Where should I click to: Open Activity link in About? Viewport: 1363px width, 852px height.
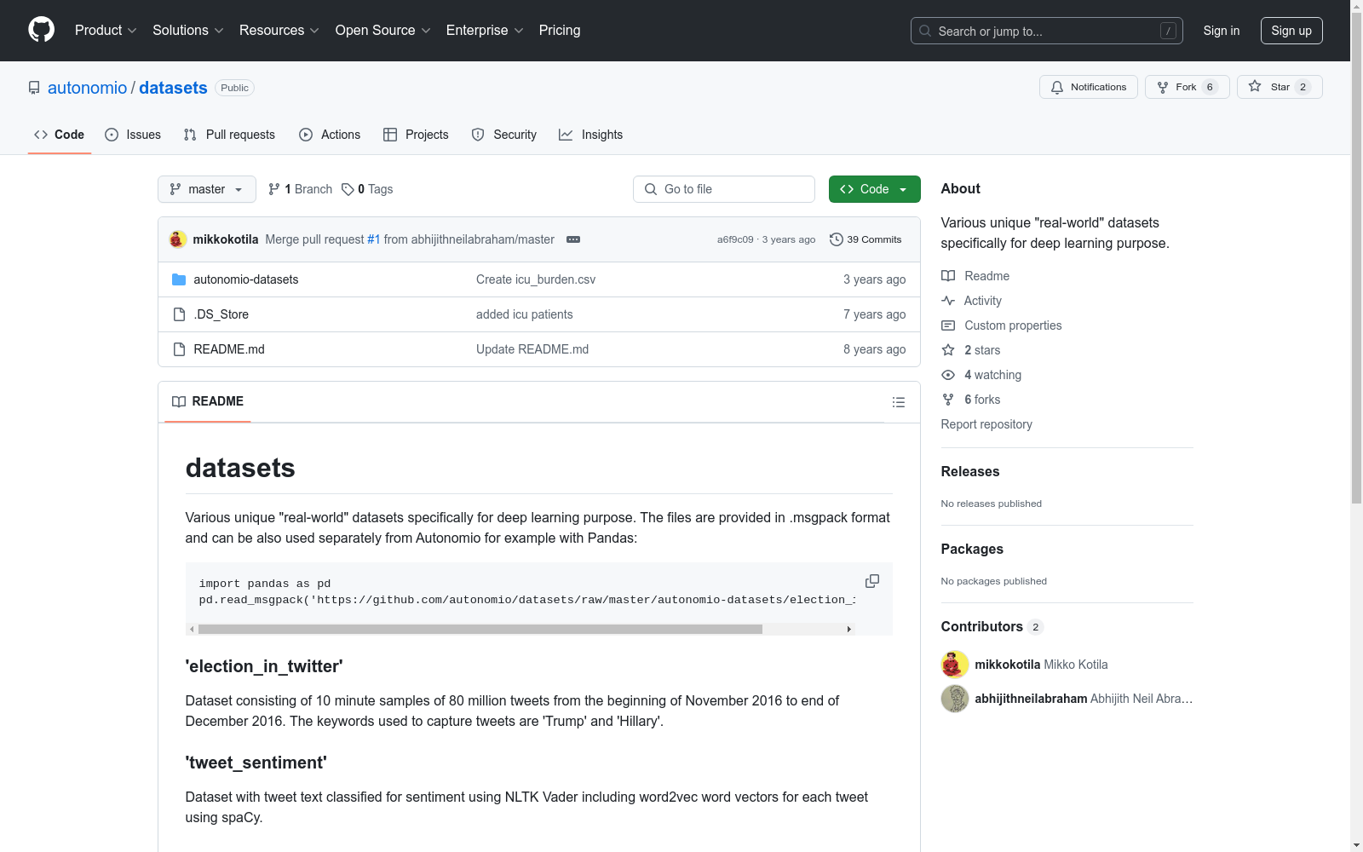tap(971, 301)
